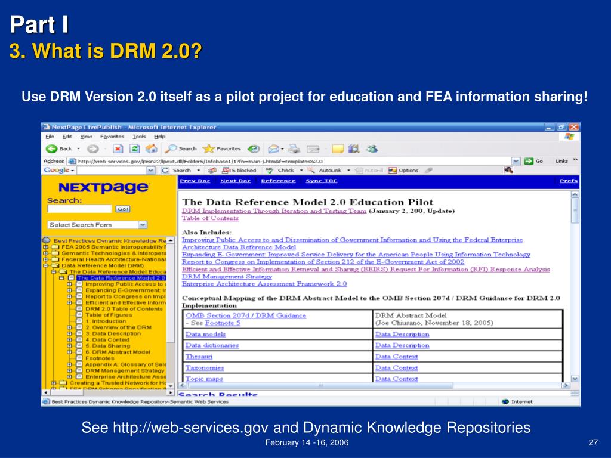Click in the NextPage Search input field
611x458 pixels.
79,209
